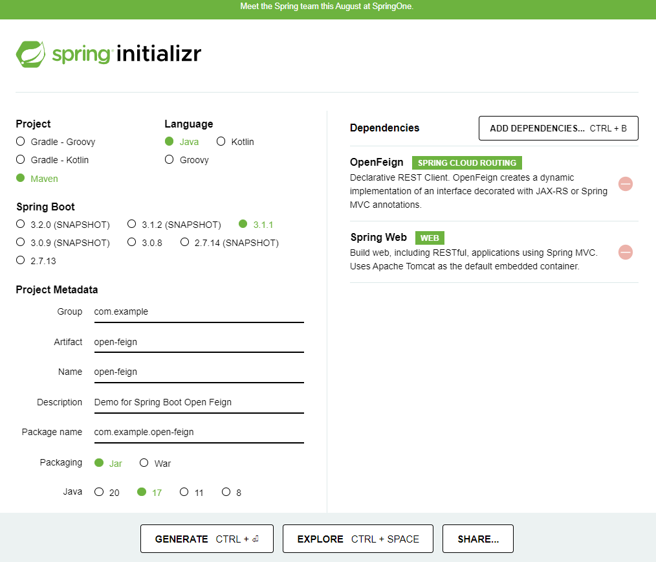Choose Groovy as the language

pos(186,159)
